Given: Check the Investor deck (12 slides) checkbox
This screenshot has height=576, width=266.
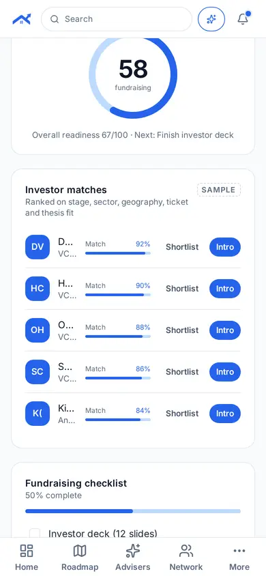Looking at the screenshot, I should tap(35, 534).
